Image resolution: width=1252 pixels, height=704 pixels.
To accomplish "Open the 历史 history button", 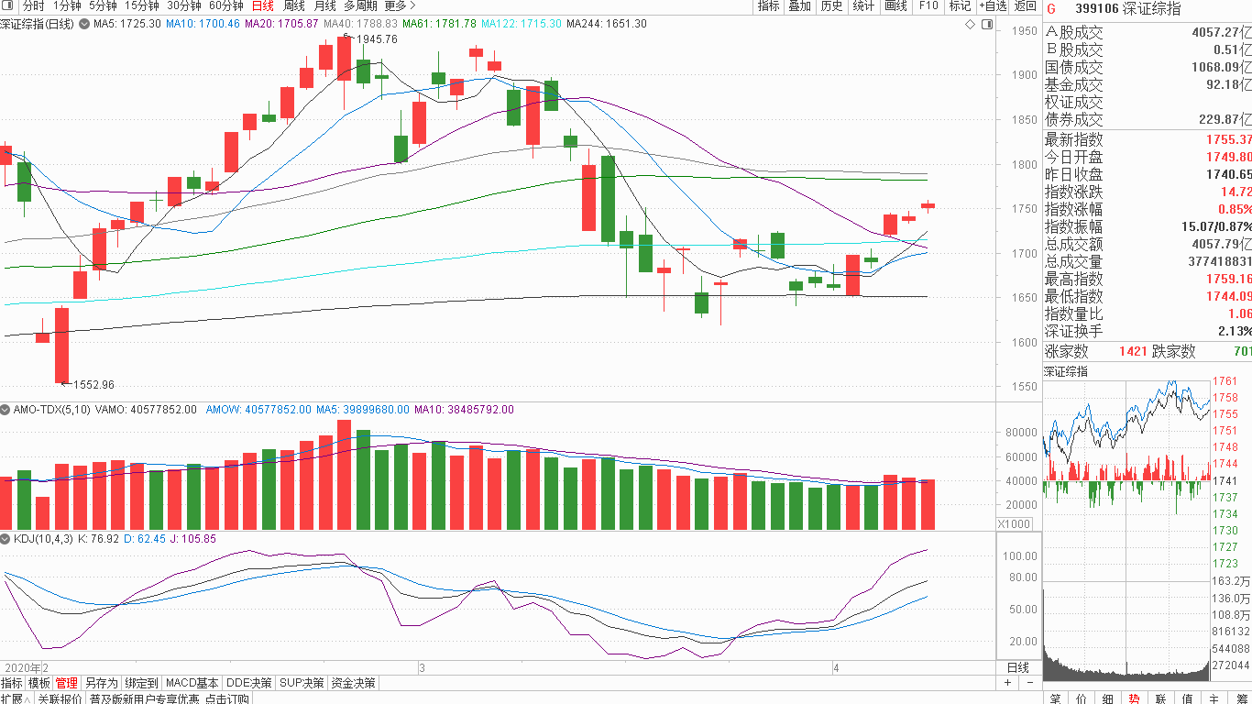I will (x=831, y=6).
